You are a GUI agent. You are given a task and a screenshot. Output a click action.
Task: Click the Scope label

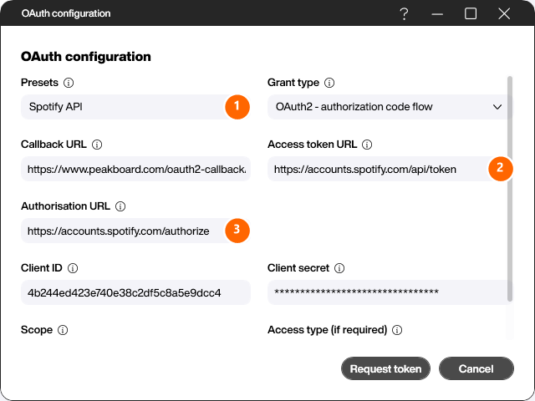coord(37,330)
